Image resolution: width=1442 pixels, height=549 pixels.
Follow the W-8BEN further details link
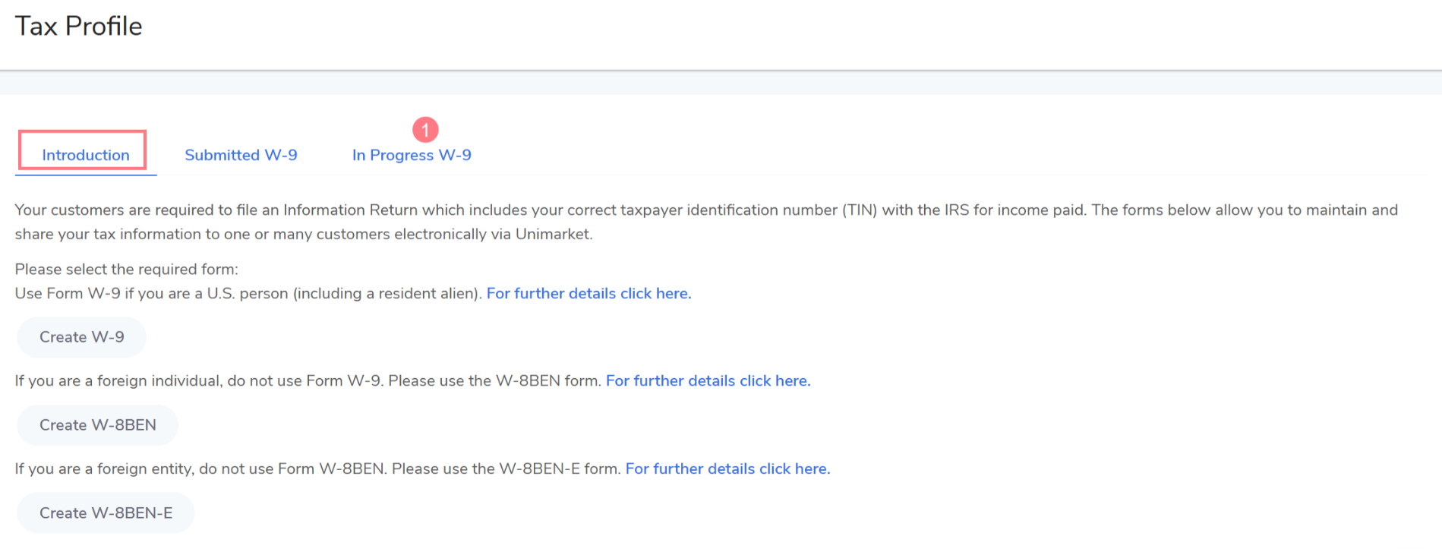(708, 381)
